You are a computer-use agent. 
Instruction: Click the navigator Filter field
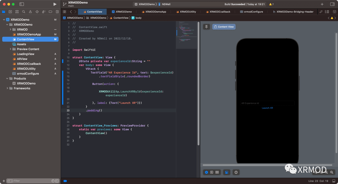point(33,181)
